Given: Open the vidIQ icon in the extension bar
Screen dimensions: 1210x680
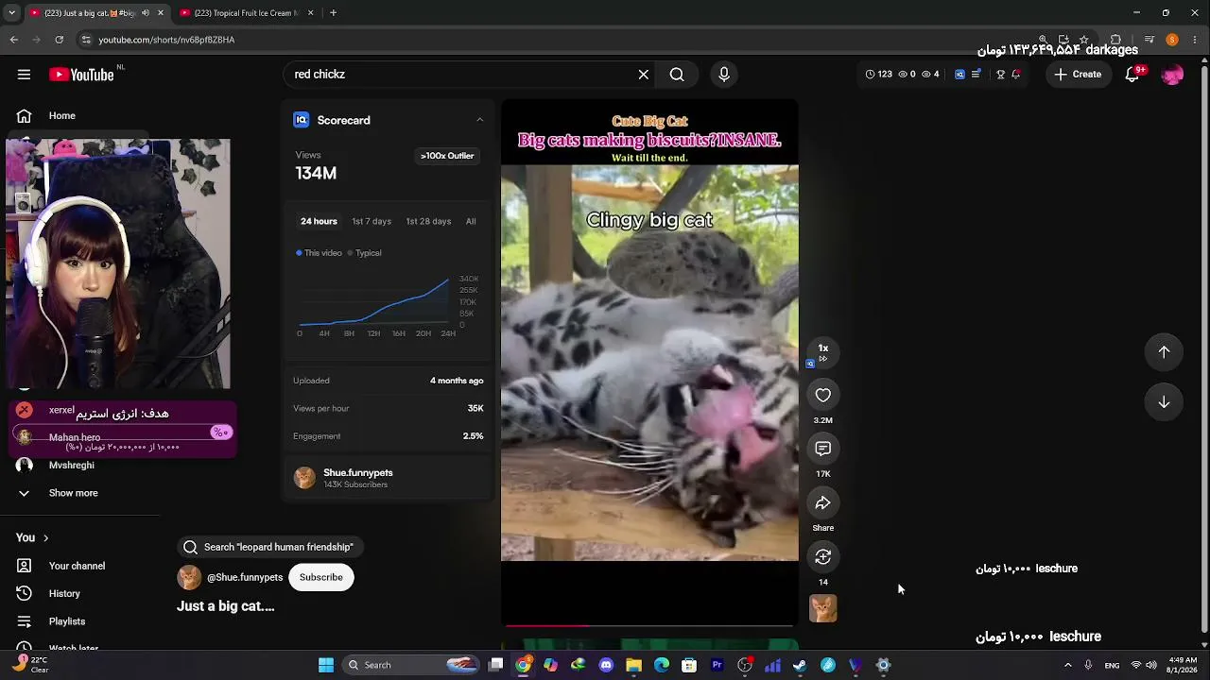Looking at the screenshot, I should point(959,75).
